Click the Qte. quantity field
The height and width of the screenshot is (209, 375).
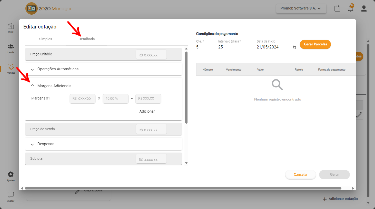[x=206, y=47]
